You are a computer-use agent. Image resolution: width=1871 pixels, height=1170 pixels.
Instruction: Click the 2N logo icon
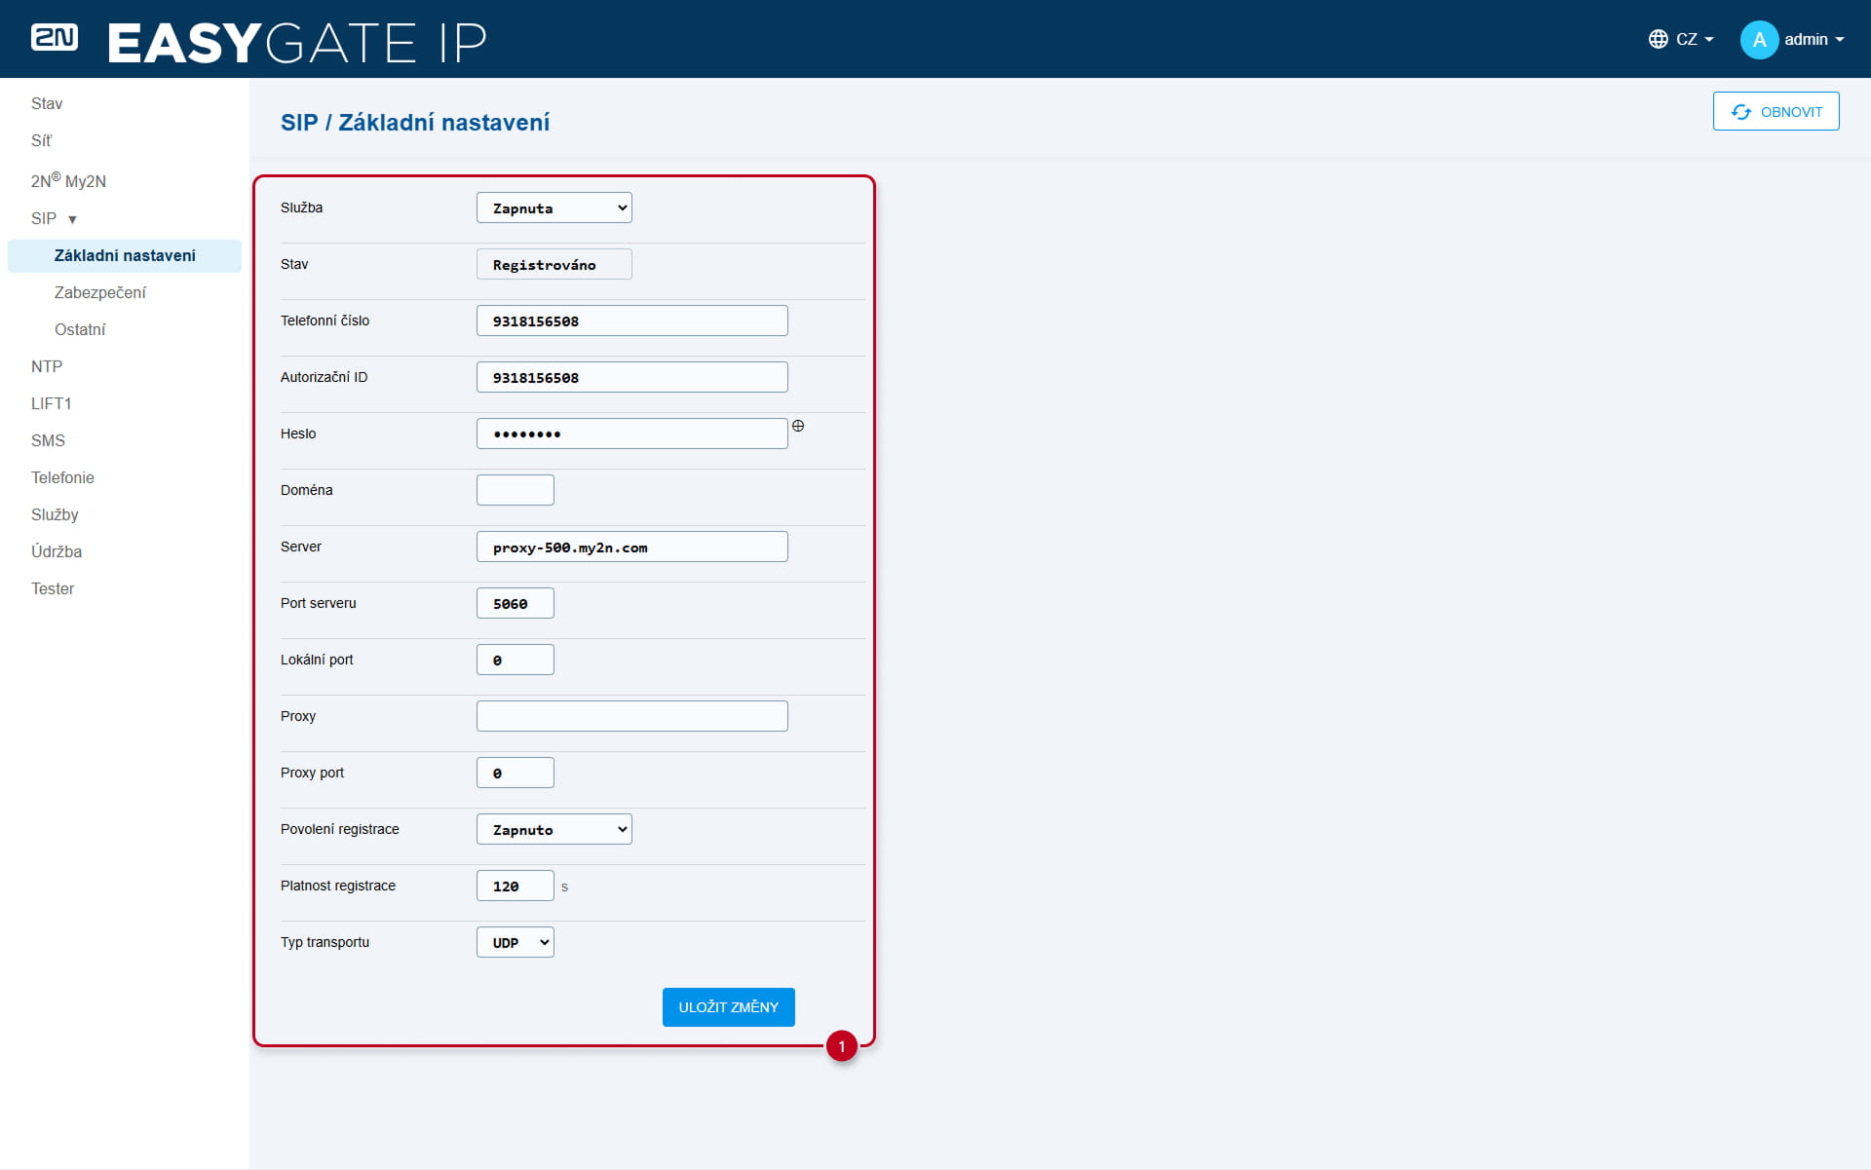coord(55,38)
